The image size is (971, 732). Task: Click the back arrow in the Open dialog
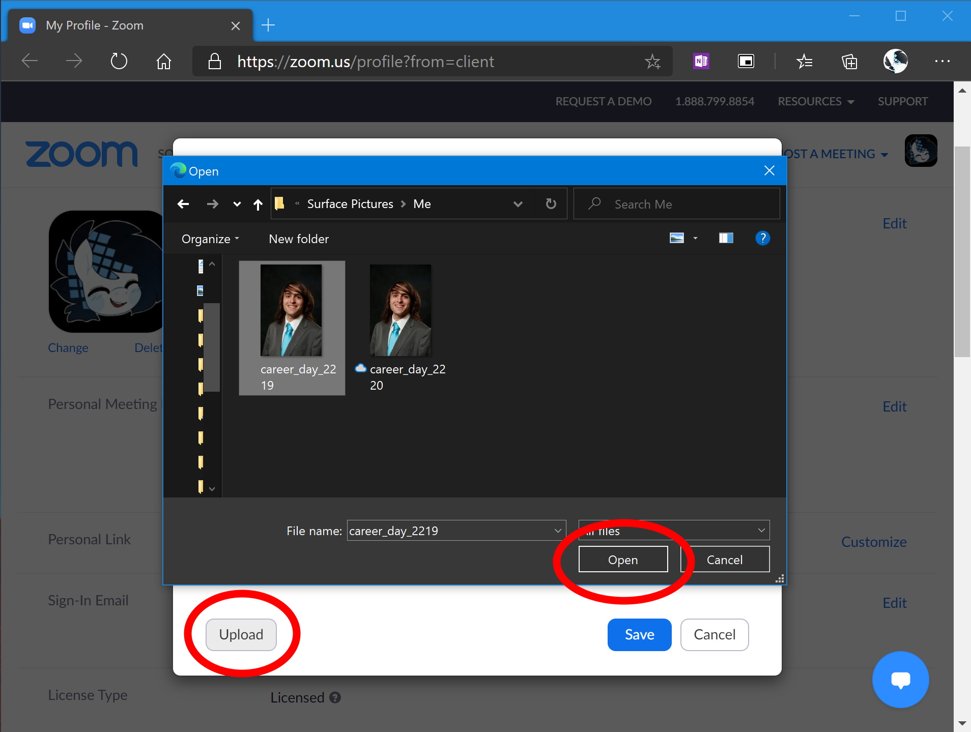coord(183,203)
